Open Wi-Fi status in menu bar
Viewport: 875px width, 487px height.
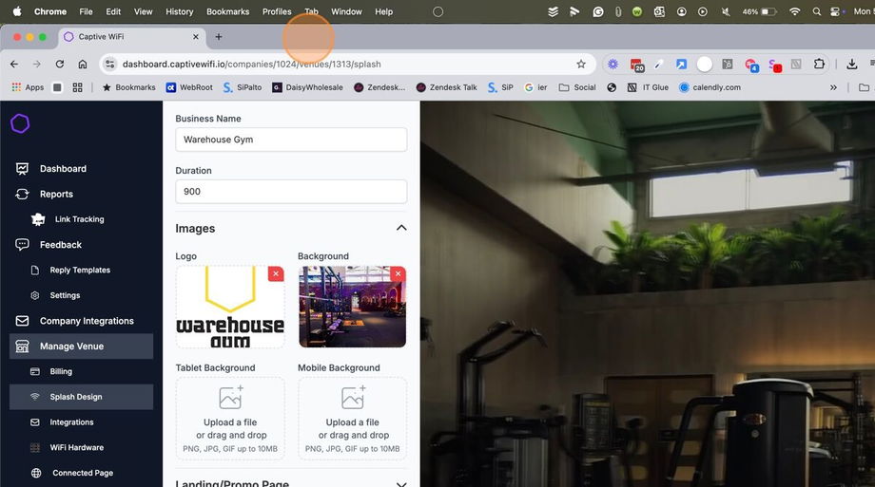(795, 11)
